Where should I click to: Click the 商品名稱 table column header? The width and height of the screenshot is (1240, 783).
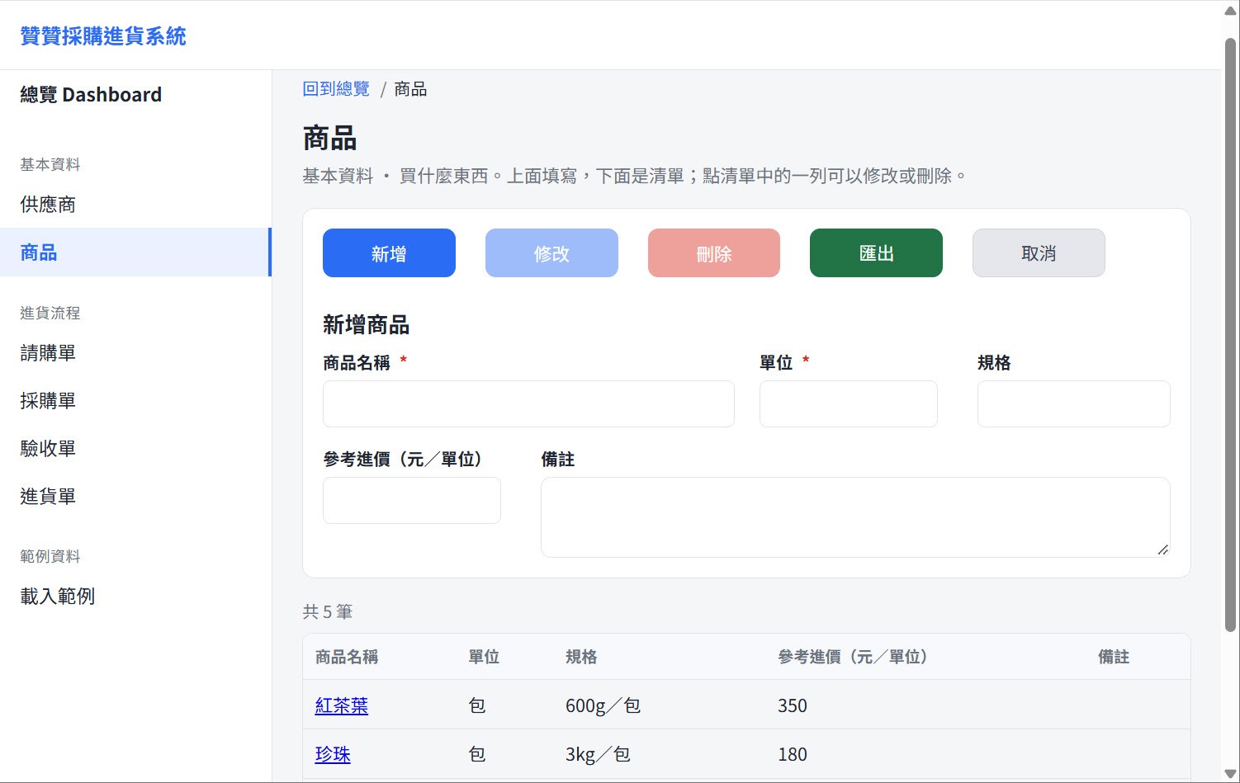click(347, 657)
